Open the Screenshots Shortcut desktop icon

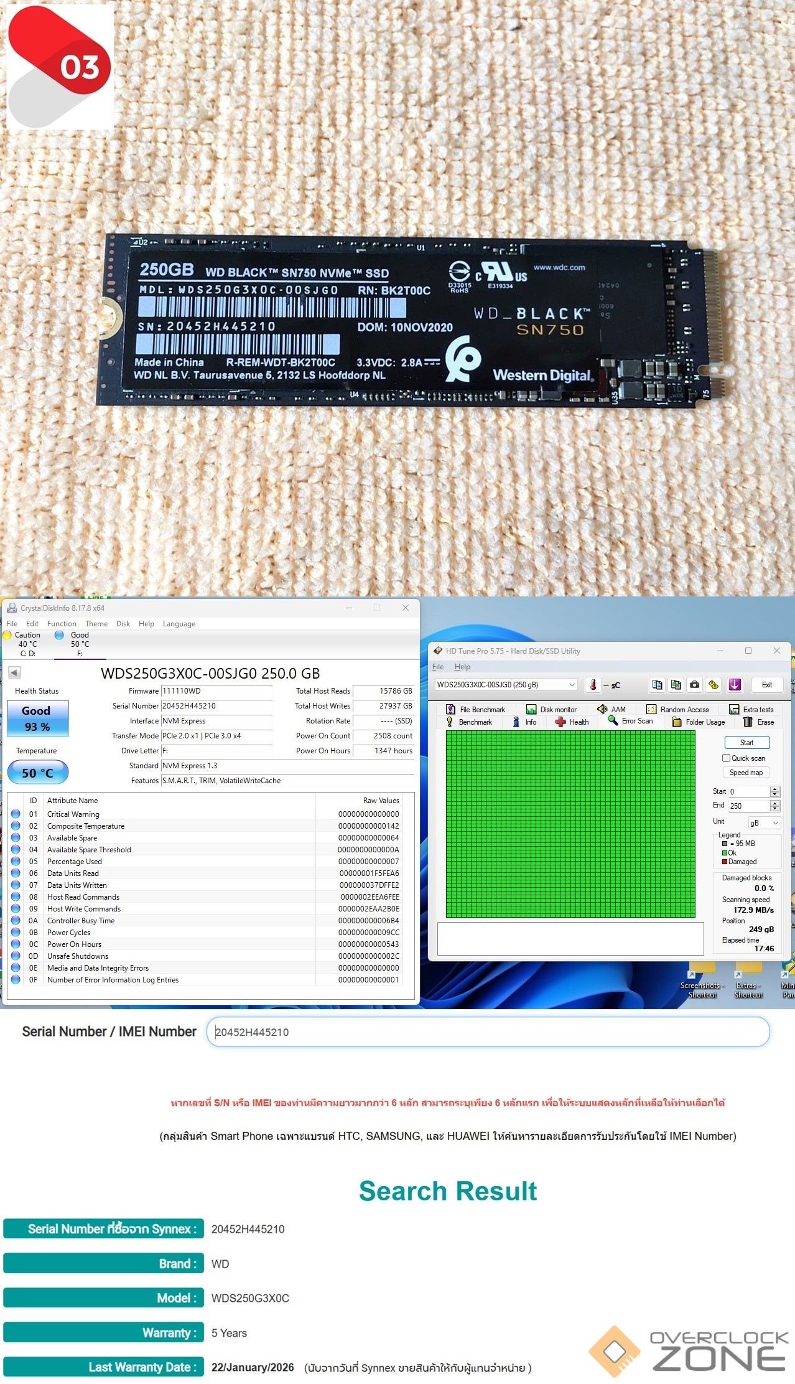point(702,981)
